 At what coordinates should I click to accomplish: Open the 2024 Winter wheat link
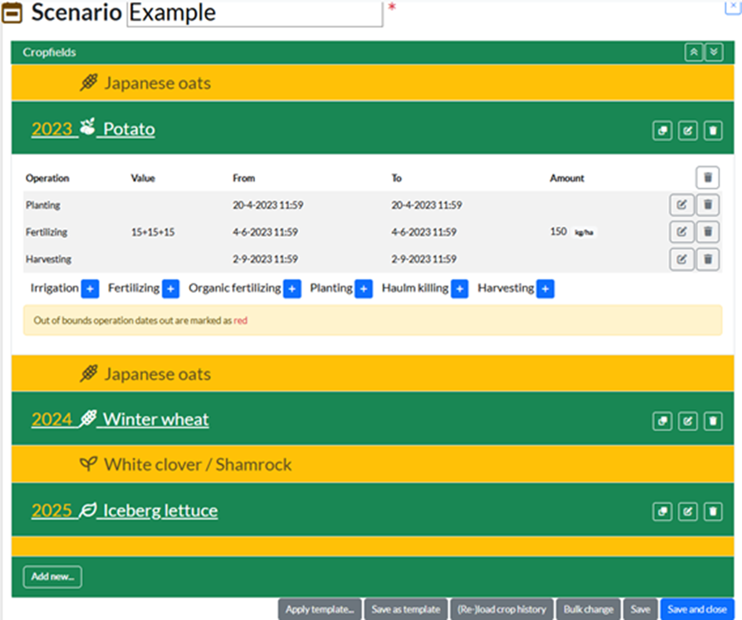(x=120, y=419)
